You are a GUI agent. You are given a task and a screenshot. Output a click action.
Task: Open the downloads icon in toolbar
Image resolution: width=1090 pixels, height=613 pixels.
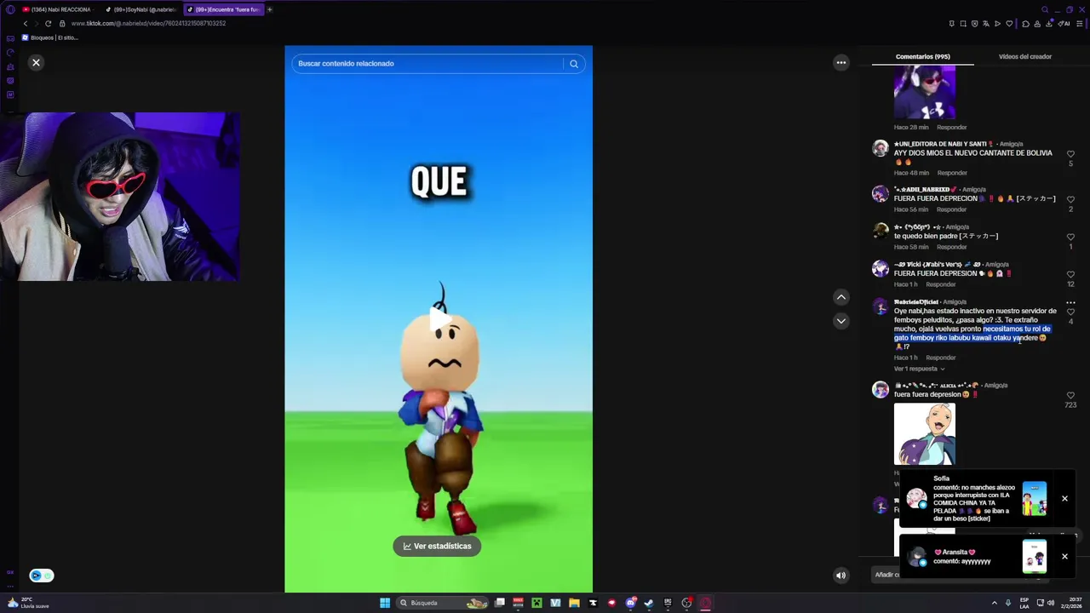pos(1049,24)
